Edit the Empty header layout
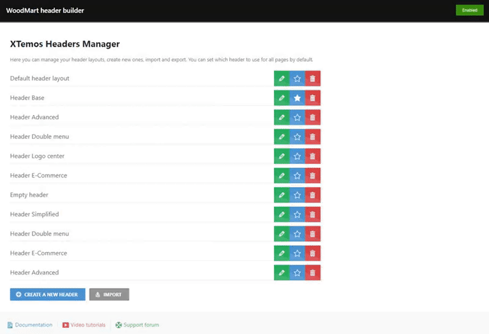Image resolution: width=489 pixels, height=334 pixels. 281,195
